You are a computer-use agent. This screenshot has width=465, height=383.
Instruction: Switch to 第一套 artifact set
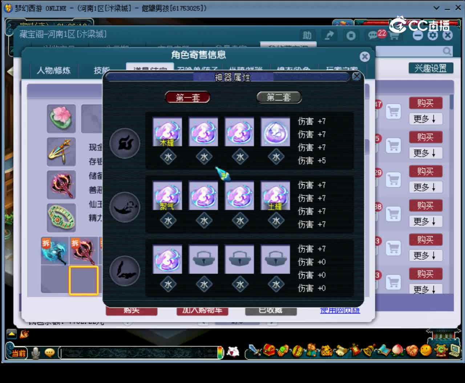pos(188,97)
